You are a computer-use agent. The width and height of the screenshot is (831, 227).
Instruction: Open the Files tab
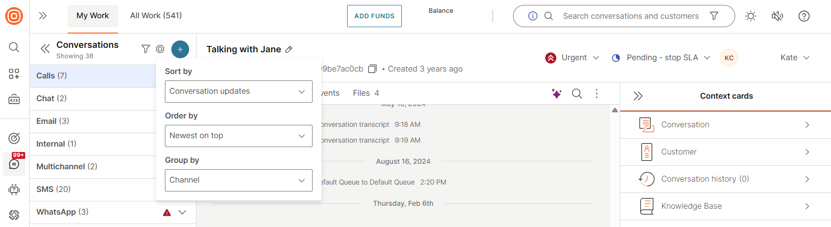point(366,93)
